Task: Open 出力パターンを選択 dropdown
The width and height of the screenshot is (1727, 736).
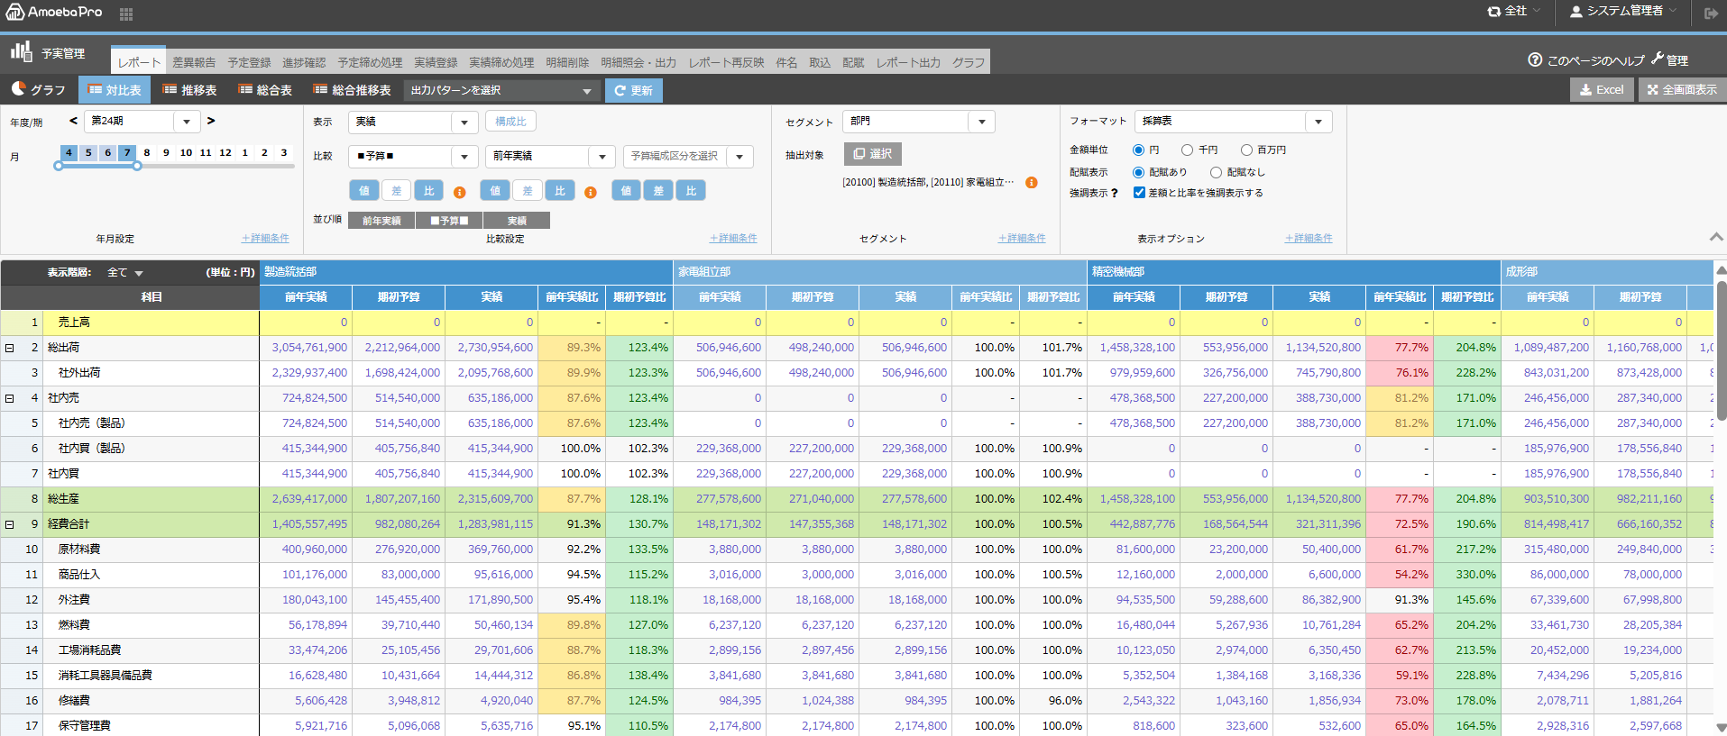Action: point(501,90)
